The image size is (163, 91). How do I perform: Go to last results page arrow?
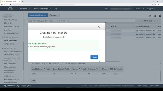point(157,21)
